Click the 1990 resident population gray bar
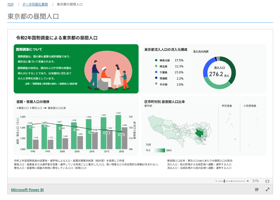The height and width of the screenshot is (200, 280). (x=36, y=144)
